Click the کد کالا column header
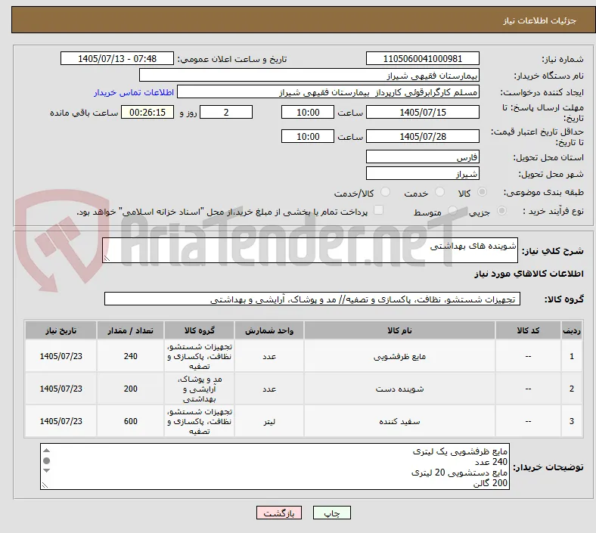Image resolution: width=596 pixels, height=533 pixels. (x=528, y=330)
